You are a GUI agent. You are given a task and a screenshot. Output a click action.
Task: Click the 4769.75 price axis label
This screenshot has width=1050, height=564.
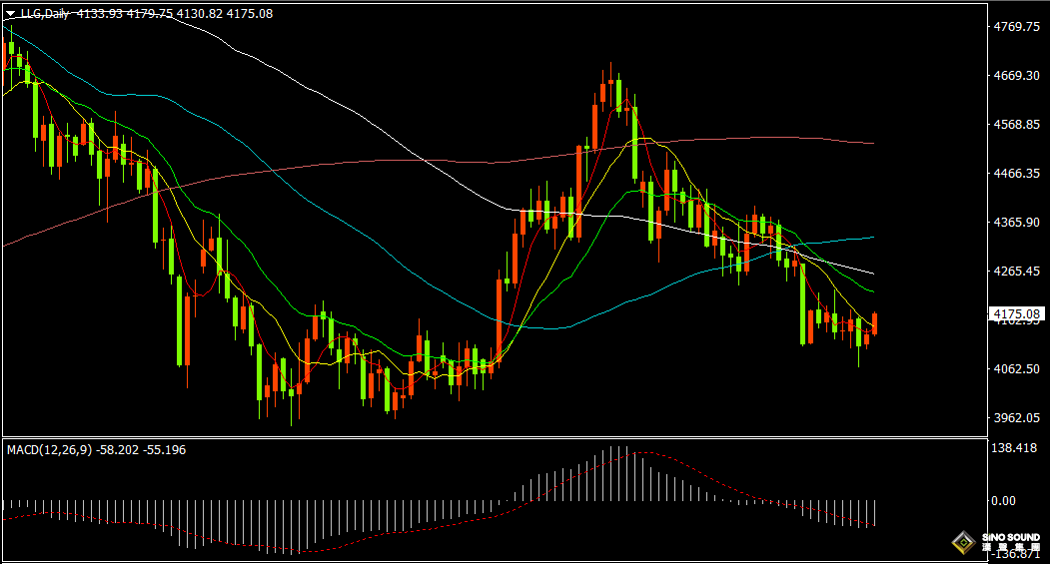click(1016, 27)
